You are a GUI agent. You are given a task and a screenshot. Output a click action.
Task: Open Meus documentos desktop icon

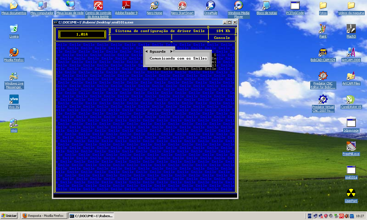(14, 8)
